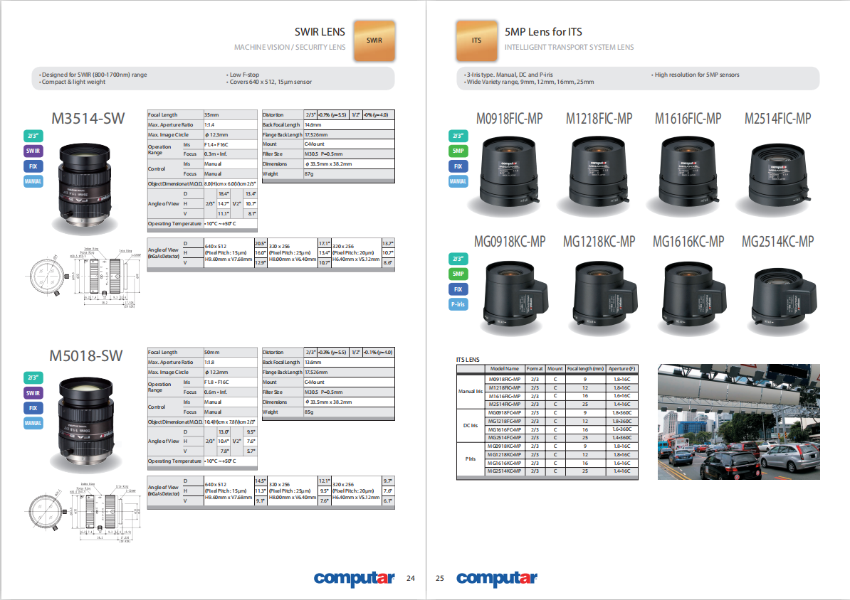The width and height of the screenshot is (850, 600).
Task: Click the MANUAL badge beside the M3514-SW lens
Action: [33, 181]
